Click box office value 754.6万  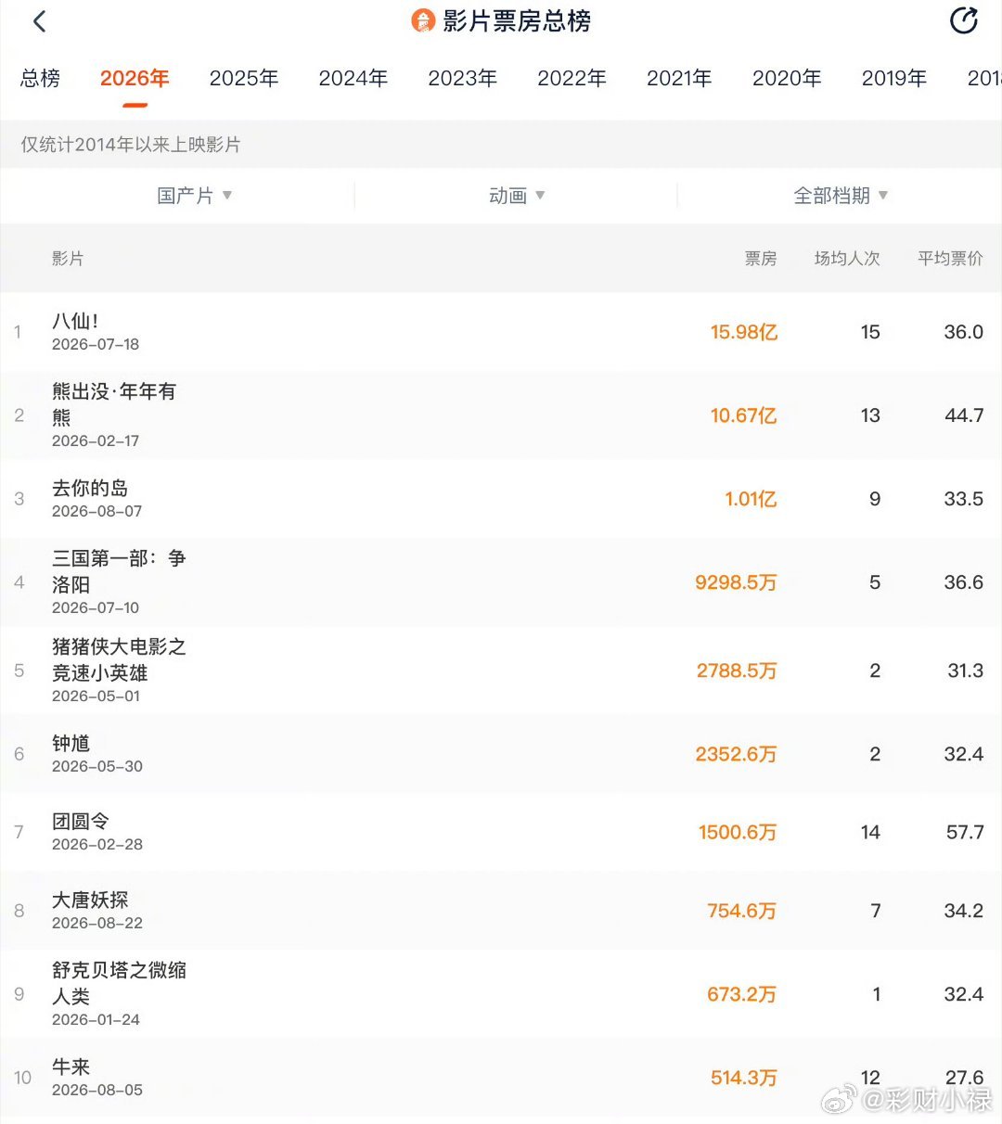coord(742,911)
